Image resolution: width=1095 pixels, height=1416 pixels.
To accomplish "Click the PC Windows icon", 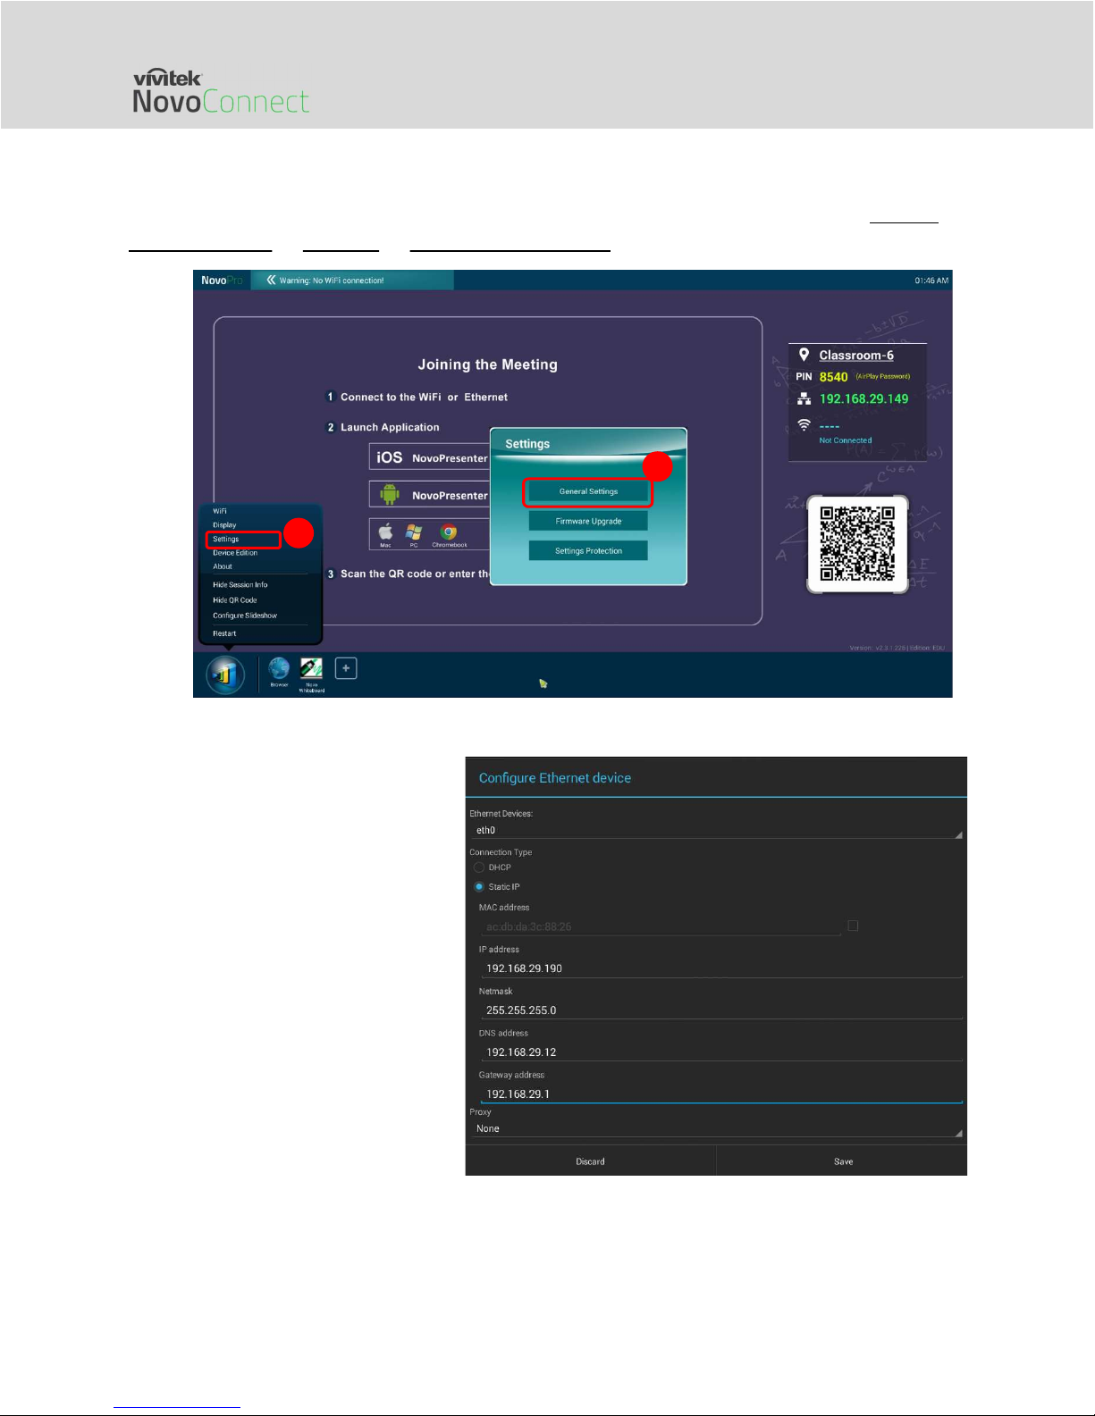I will pos(414,532).
